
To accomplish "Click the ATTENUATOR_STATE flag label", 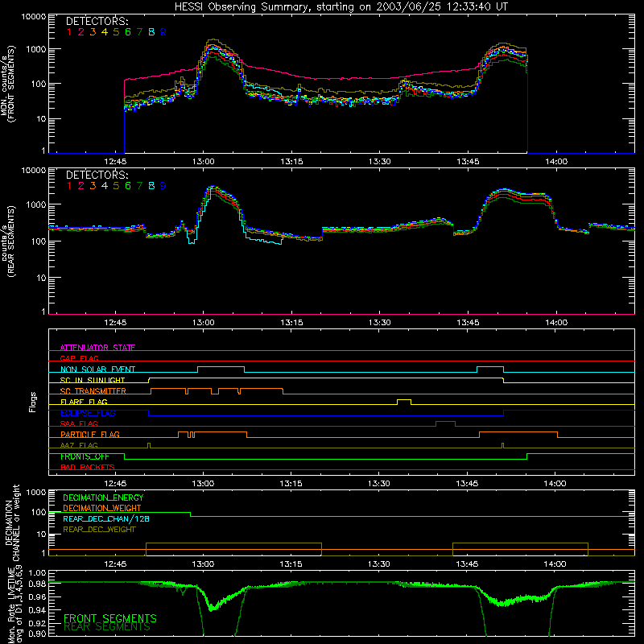I will pos(97,348).
